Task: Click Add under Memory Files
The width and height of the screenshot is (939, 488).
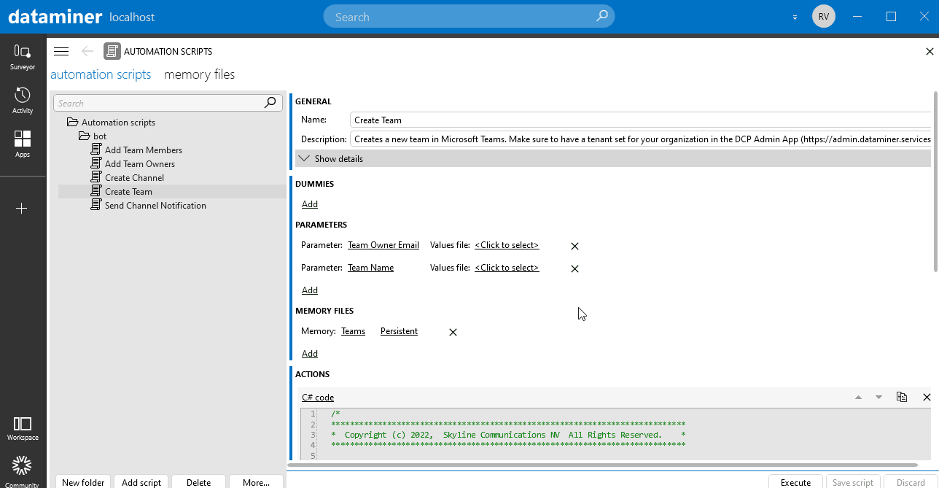Action: click(310, 354)
